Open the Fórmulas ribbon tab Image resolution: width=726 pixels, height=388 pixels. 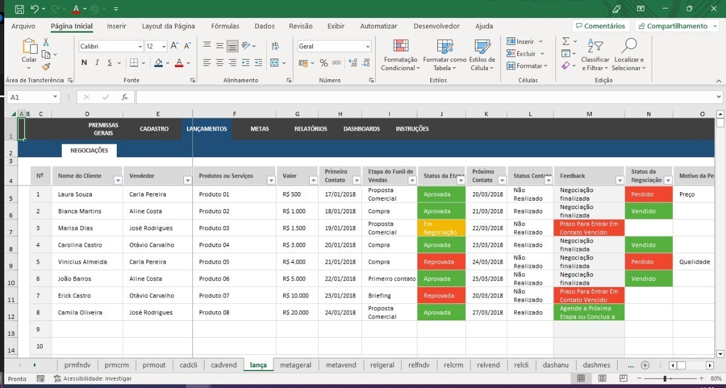click(x=225, y=26)
